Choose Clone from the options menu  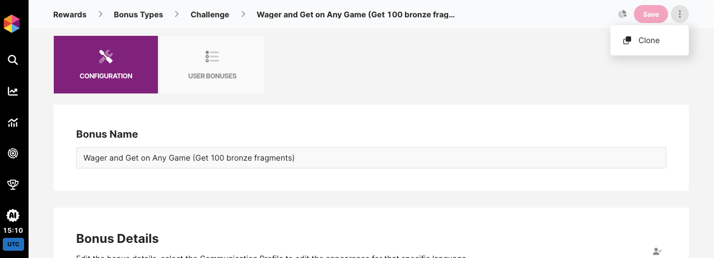648,40
